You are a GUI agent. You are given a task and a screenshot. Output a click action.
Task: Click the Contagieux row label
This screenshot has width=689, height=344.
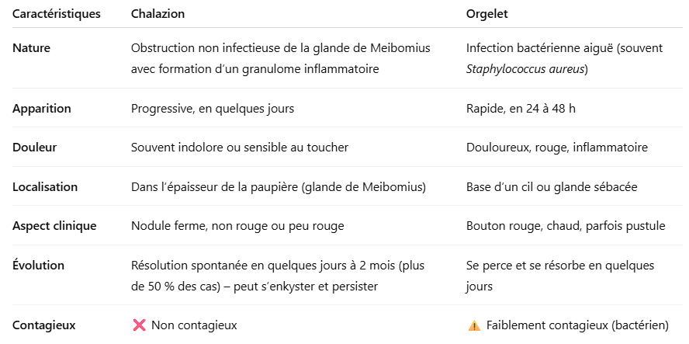[43, 325]
